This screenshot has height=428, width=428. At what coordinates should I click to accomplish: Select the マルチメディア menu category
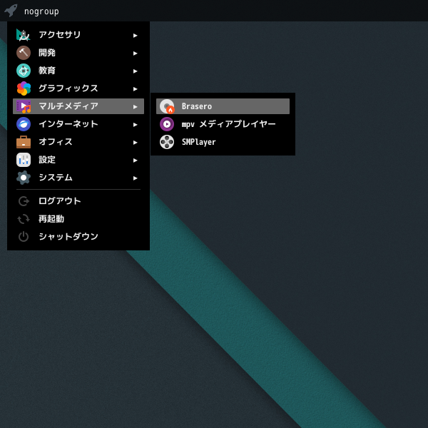(x=78, y=106)
